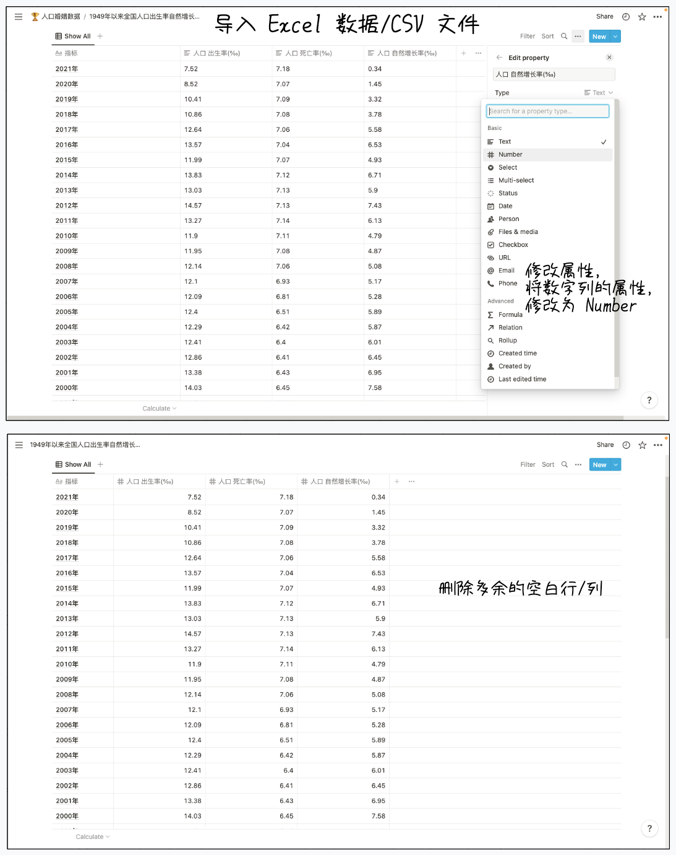Click the Share button
The image size is (676, 855).
(604, 17)
